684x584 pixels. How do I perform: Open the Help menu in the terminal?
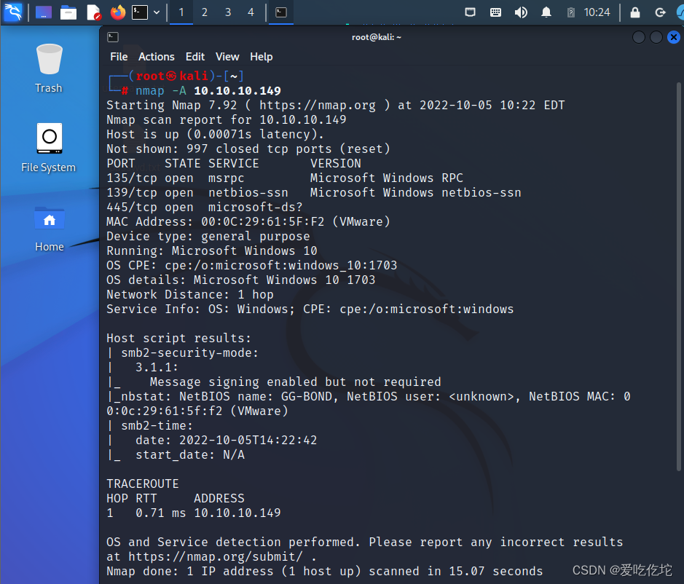coord(261,57)
